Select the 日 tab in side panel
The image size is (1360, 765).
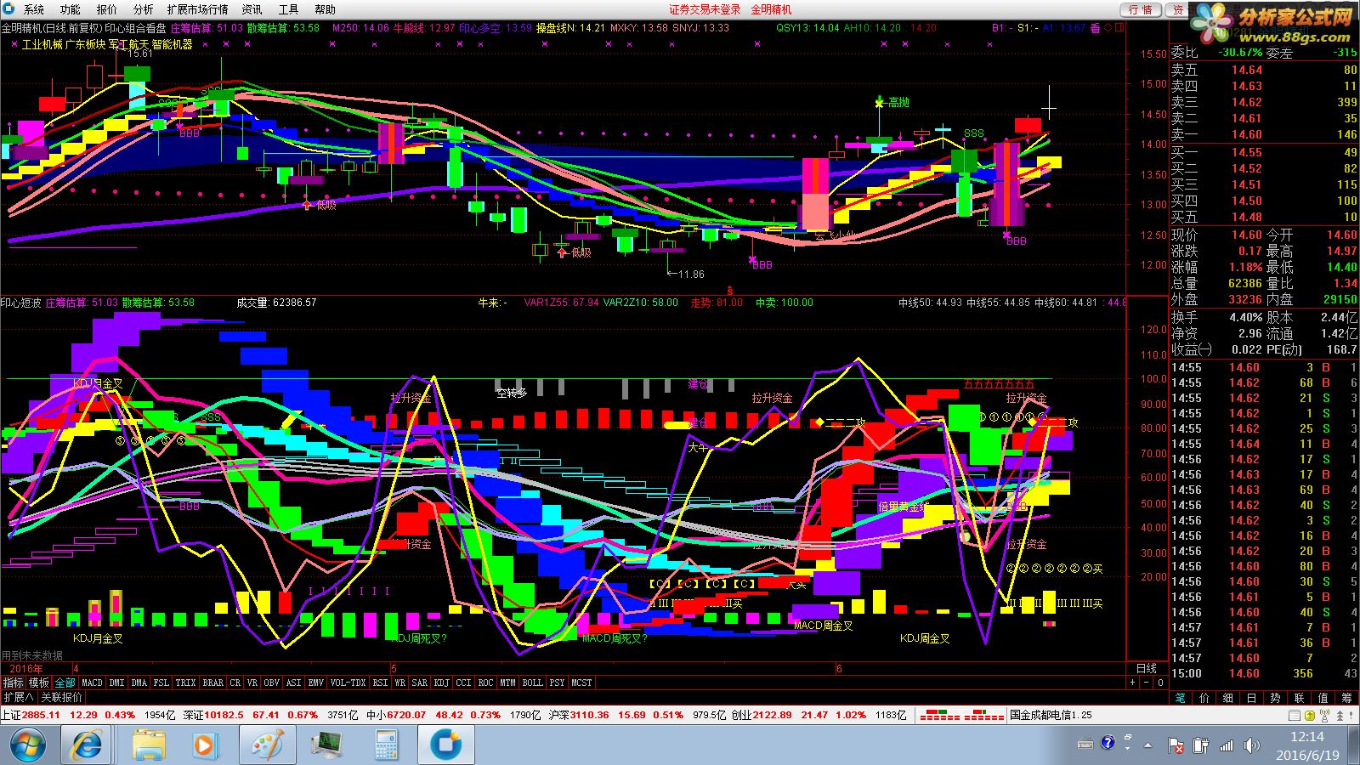click(1251, 698)
